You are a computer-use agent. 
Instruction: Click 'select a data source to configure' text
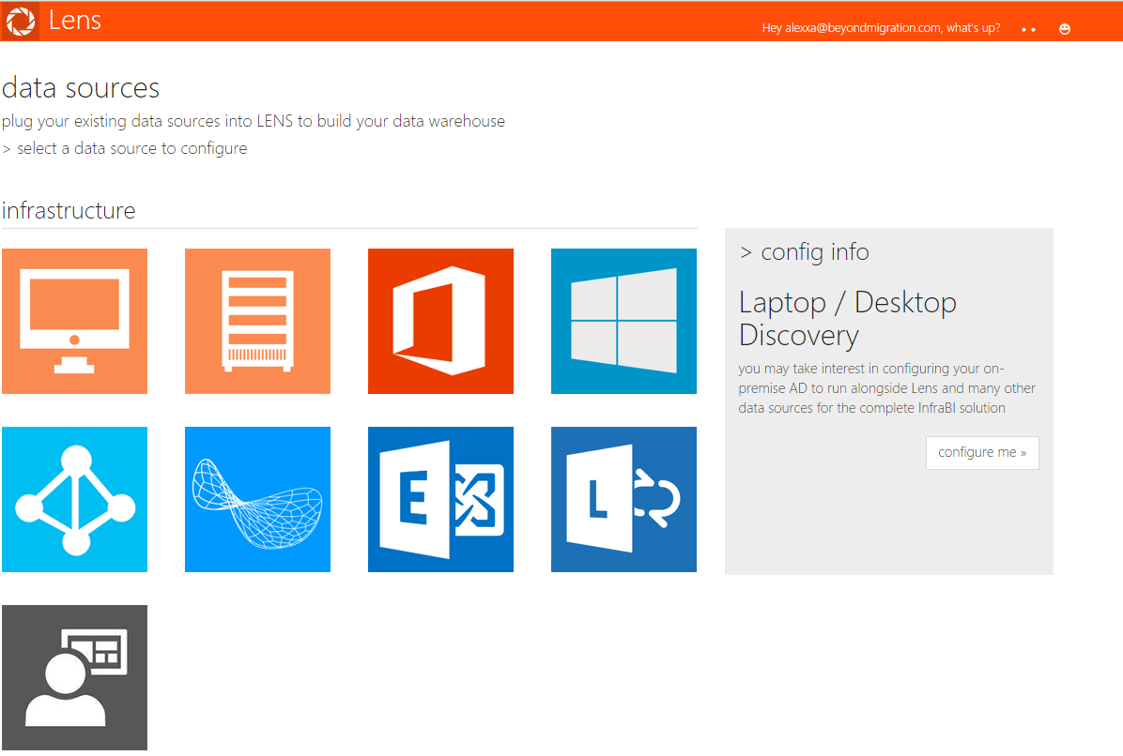coord(131,149)
